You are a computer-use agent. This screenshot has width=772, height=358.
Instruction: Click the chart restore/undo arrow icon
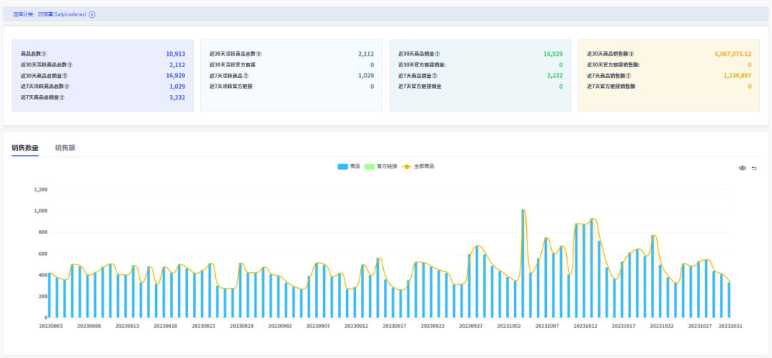[754, 168]
